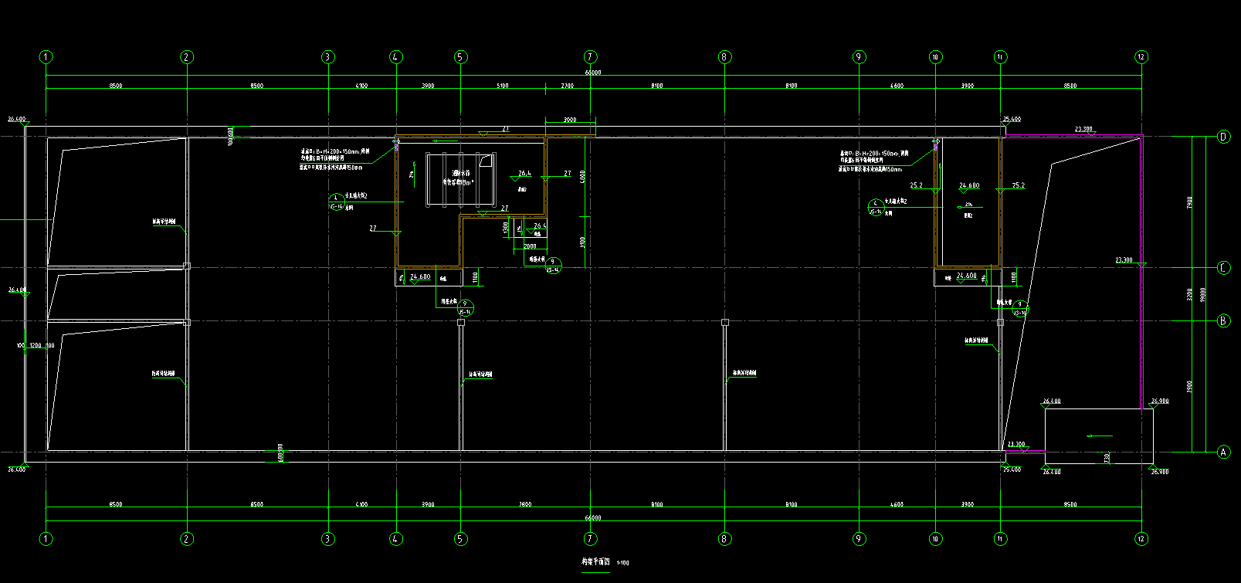Click the drawing title 构架平面图

coord(595,562)
